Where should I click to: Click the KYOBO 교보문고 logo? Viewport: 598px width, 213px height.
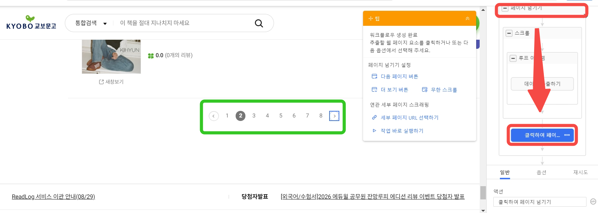coord(31,23)
